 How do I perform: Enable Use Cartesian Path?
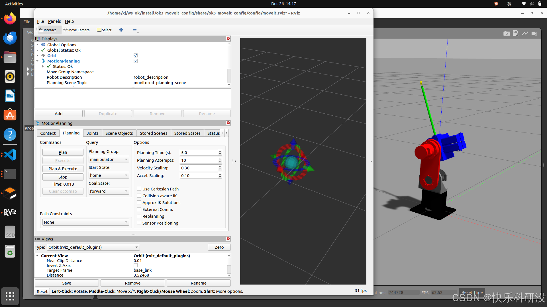[139, 189]
